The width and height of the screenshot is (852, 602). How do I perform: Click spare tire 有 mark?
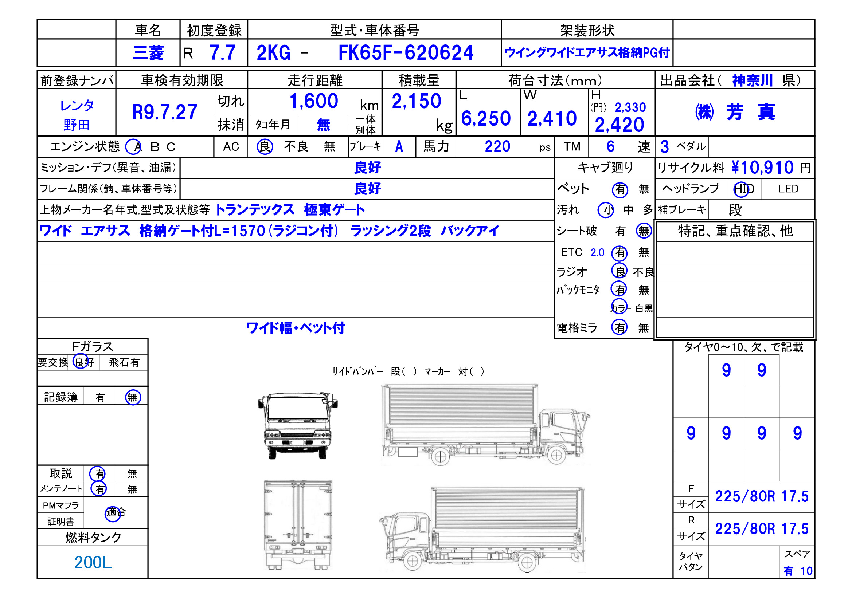coord(788,571)
